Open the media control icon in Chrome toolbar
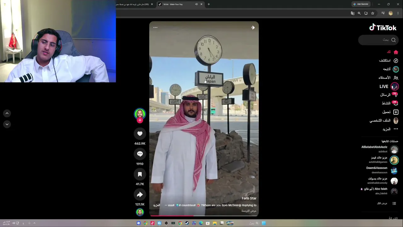Viewport: 403px width, 227px height. [x=383, y=13]
